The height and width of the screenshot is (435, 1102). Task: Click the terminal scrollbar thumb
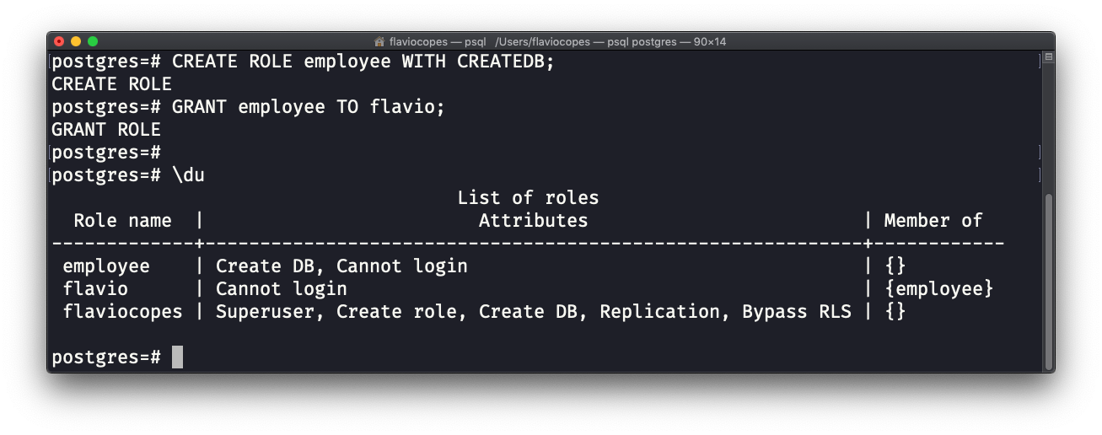click(1048, 278)
